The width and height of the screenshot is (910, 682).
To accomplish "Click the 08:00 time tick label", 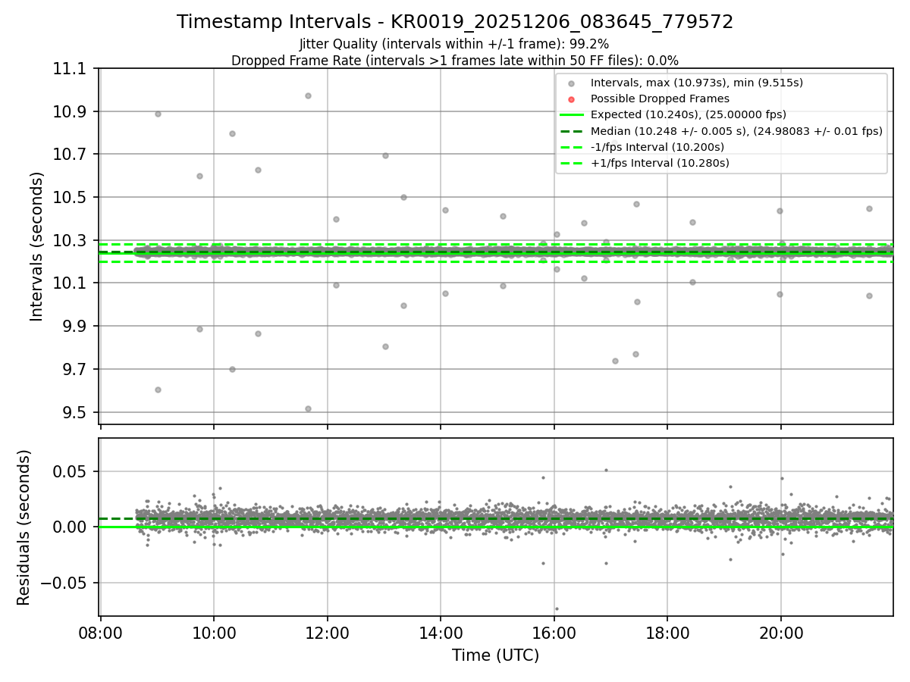I will click(x=101, y=632).
